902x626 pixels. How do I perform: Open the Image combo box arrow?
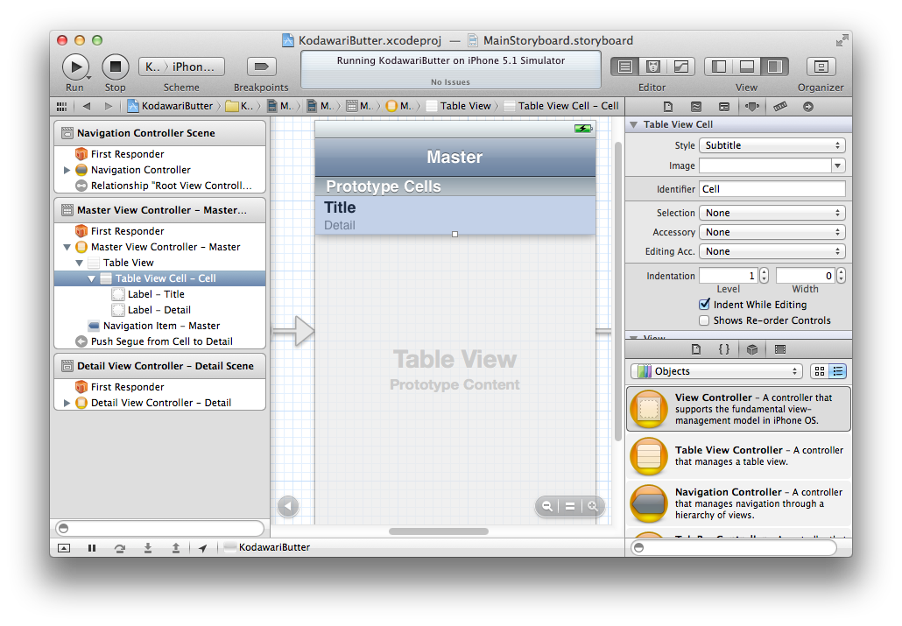[x=838, y=165]
